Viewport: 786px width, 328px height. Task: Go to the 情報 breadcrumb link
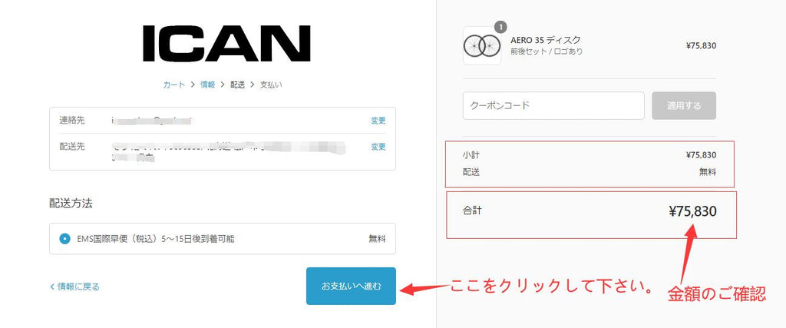coord(208,84)
